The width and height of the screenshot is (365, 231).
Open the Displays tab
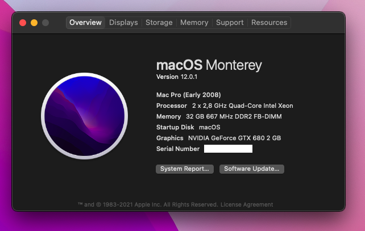[123, 23]
